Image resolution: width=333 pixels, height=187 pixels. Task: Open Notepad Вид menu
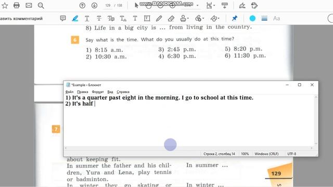[110, 92]
